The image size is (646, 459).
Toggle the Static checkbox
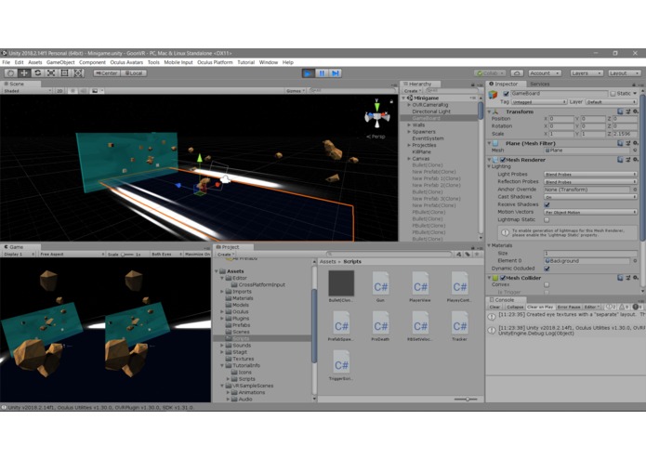(x=613, y=94)
